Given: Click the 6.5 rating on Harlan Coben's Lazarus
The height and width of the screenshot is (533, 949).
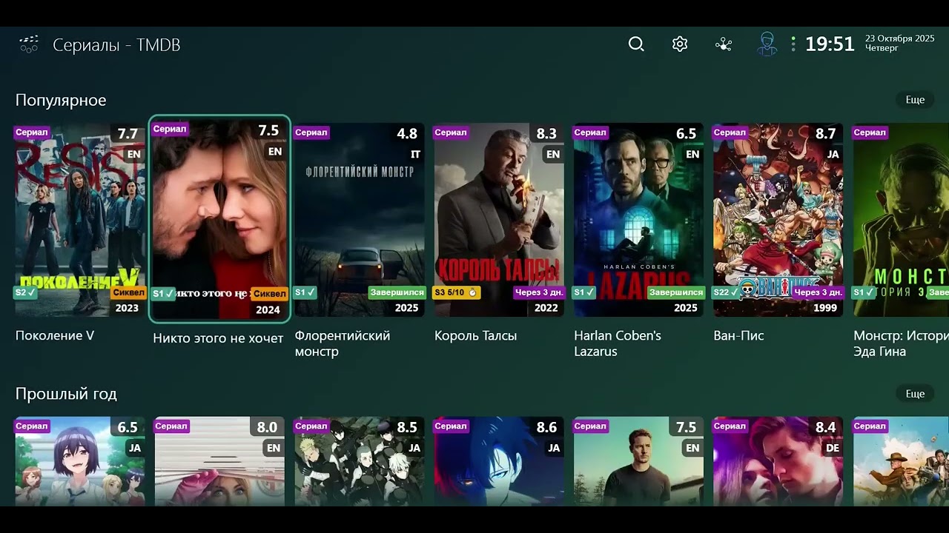Looking at the screenshot, I should pyautogui.click(x=686, y=134).
